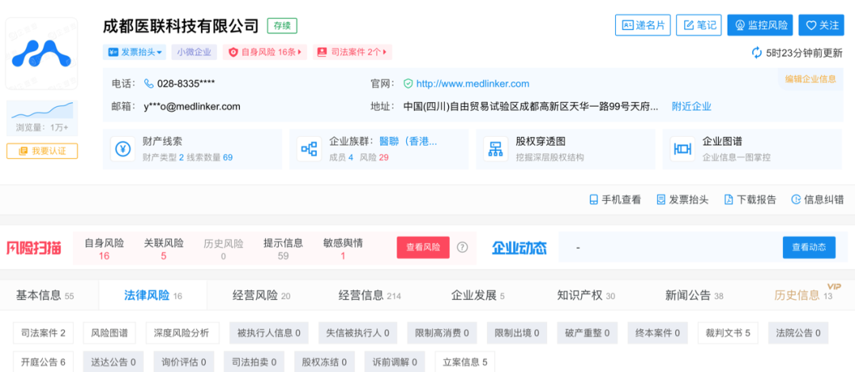Select 自身风险 16 in risk scan
Screen dimensions: 855x372
(104, 249)
